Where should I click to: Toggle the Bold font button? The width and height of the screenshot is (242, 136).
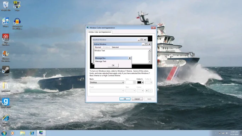(x=147, y=91)
